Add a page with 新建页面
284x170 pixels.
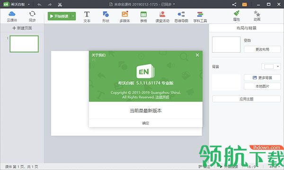point(22,28)
